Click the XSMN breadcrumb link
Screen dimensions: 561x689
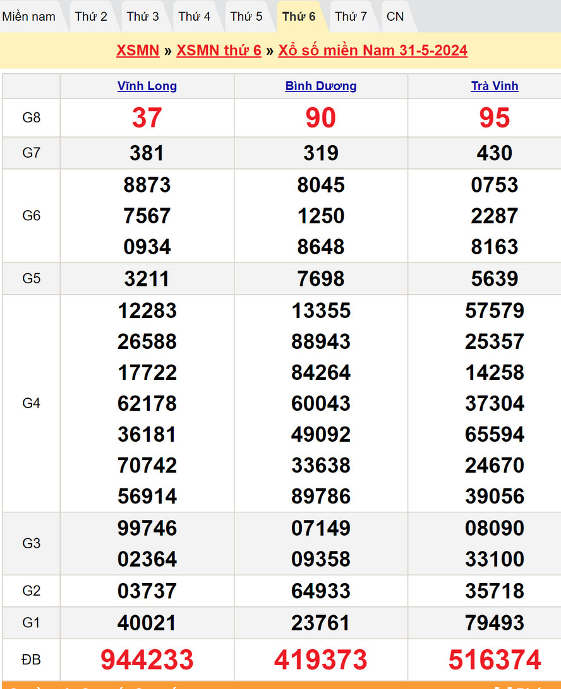pyautogui.click(x=138, y=50)
